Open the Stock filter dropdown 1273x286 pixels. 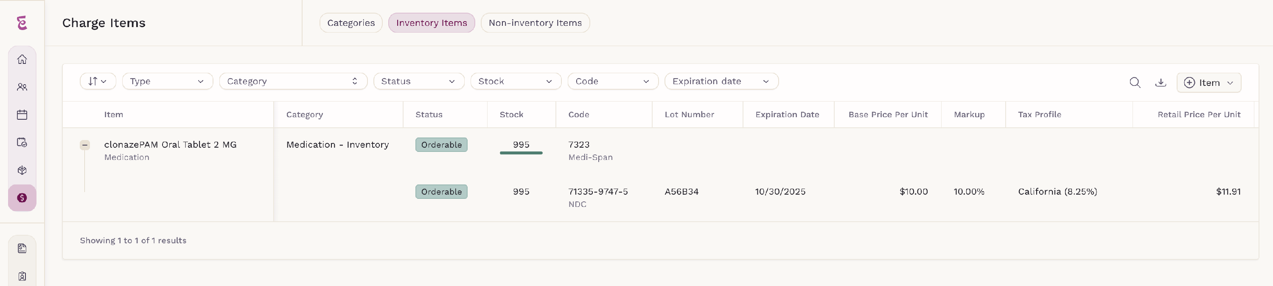point(516,81)
